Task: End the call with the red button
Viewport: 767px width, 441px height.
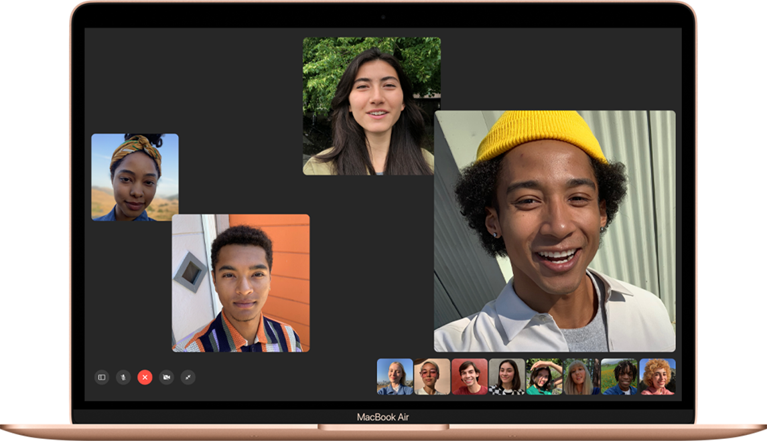Action: [145, 377]
